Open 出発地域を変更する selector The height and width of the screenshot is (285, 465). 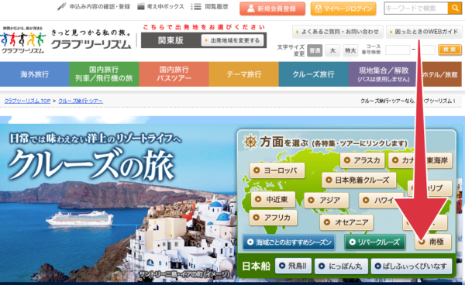[x=232, y=40]
